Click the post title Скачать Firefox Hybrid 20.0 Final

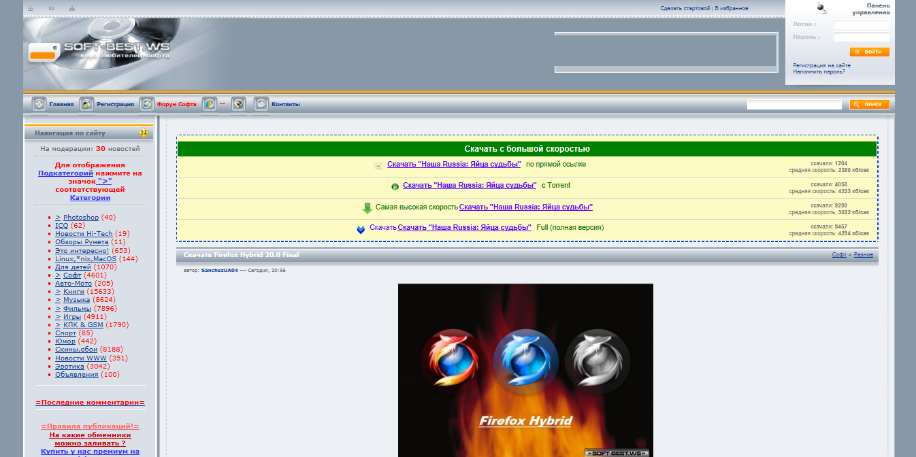coord(242,255)
